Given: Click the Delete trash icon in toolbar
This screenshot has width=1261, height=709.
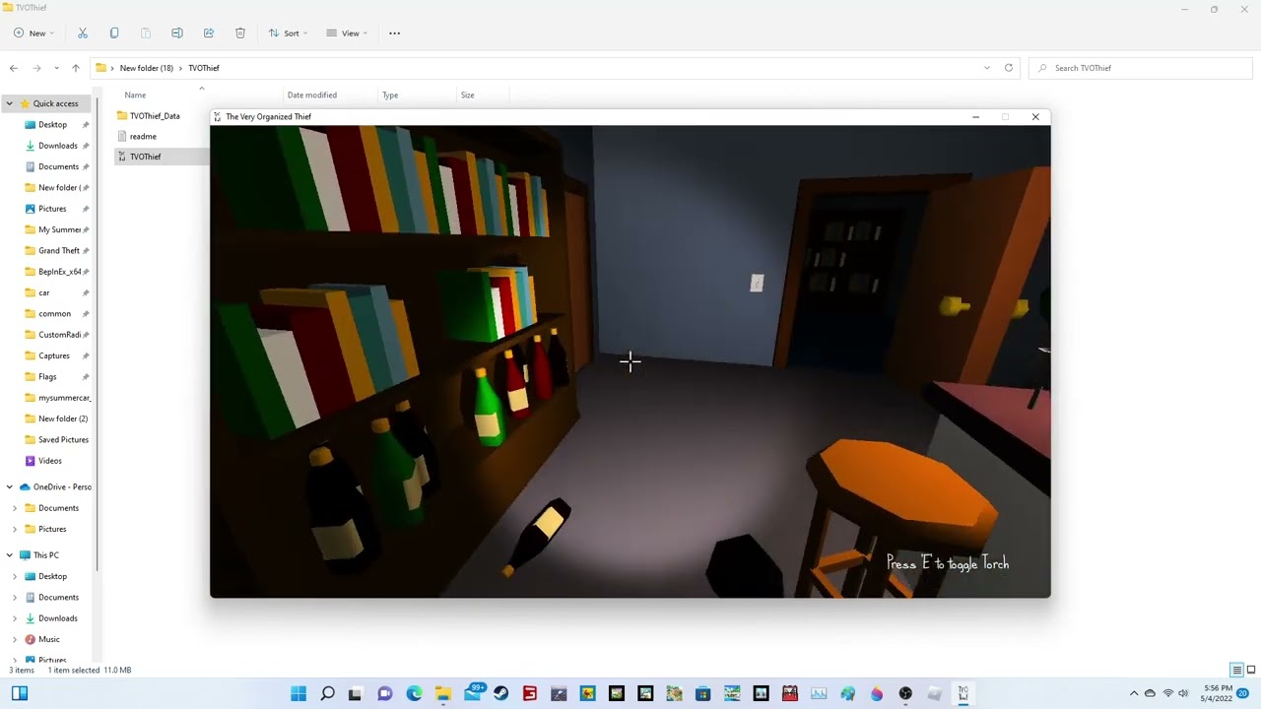Looking at the screenshot, I should (x=240, y=33).
